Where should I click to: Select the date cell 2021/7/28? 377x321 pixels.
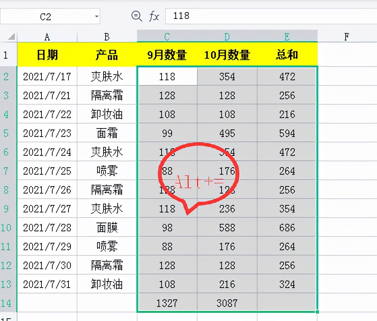pyautogui.click(x=47, y=228)
